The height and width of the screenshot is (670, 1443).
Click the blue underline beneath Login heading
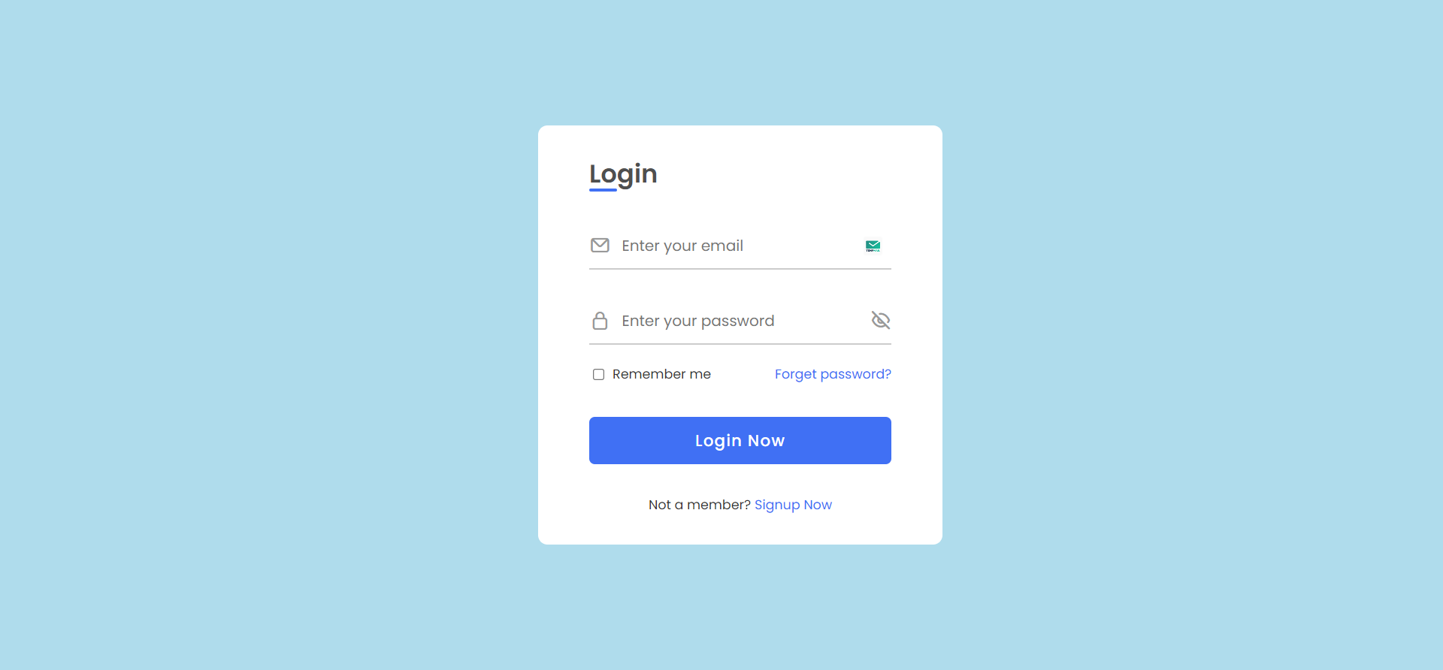(603, 190)
